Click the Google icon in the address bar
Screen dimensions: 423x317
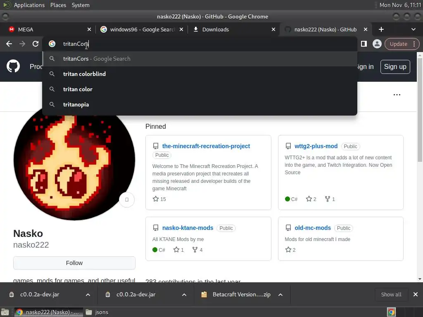pyautogui.click(x=52, y=44)
